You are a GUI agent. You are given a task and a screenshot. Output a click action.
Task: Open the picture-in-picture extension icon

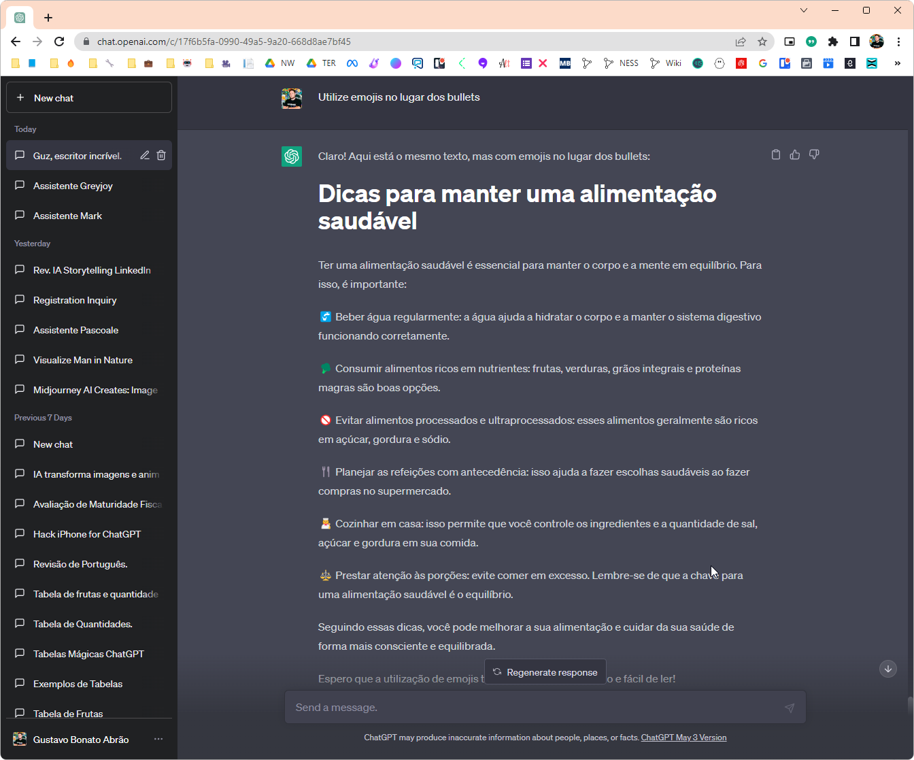(x=790, y=42)
